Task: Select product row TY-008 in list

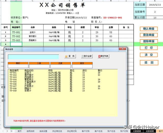Action: pyautogui.click(x=63, y=88)
